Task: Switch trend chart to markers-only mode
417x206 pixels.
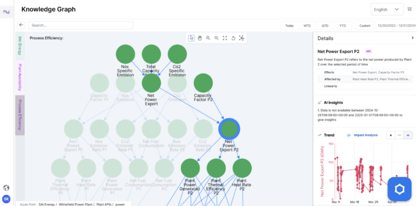Action: click(x=391, y=135)
